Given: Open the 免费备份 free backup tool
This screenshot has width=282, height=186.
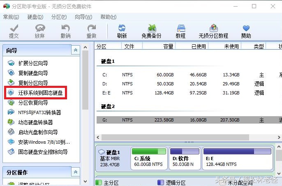Looking at the screenshot, I should [151, 32].
